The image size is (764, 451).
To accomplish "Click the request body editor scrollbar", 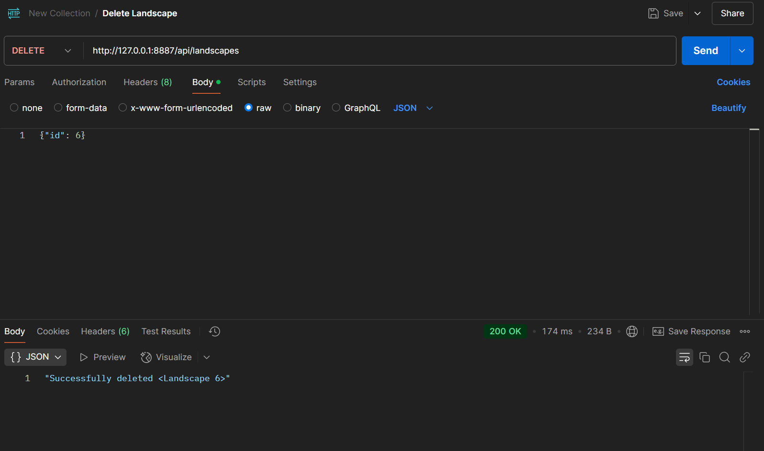I will pos(754,221).
